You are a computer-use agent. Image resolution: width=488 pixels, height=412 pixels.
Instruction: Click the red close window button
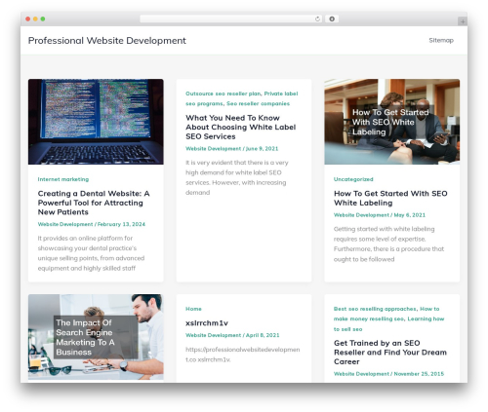click(x=28, y=19)
